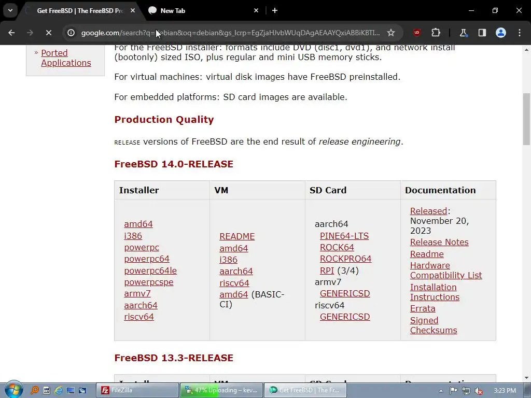Click the Action Center flag icon
Viewport: 531px width, 398px height.
tap(453, 391)
